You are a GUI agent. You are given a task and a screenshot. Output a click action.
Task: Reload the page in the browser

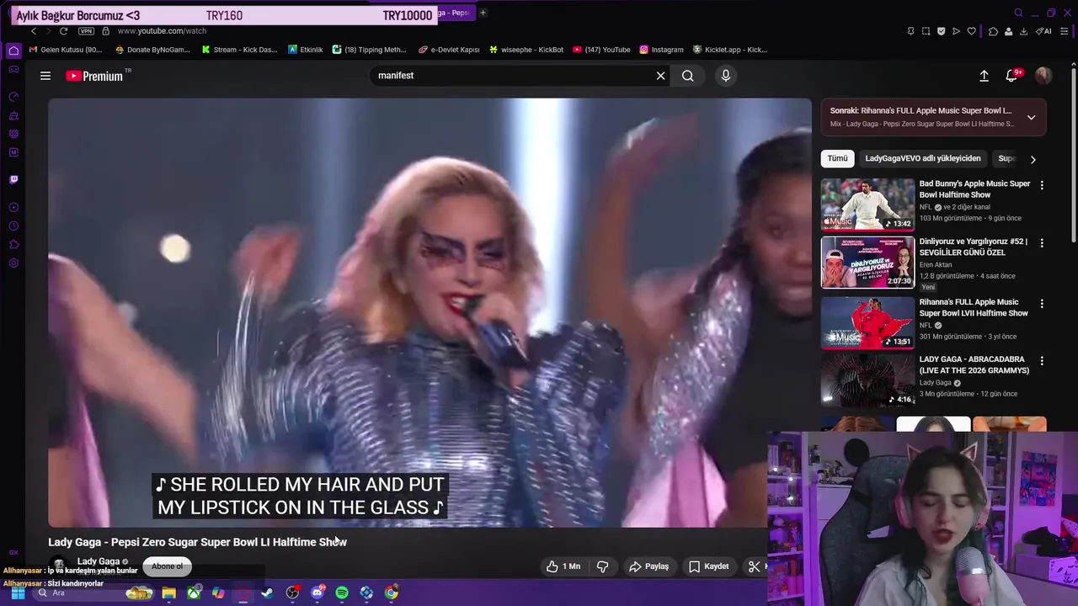tap(63, 31)
